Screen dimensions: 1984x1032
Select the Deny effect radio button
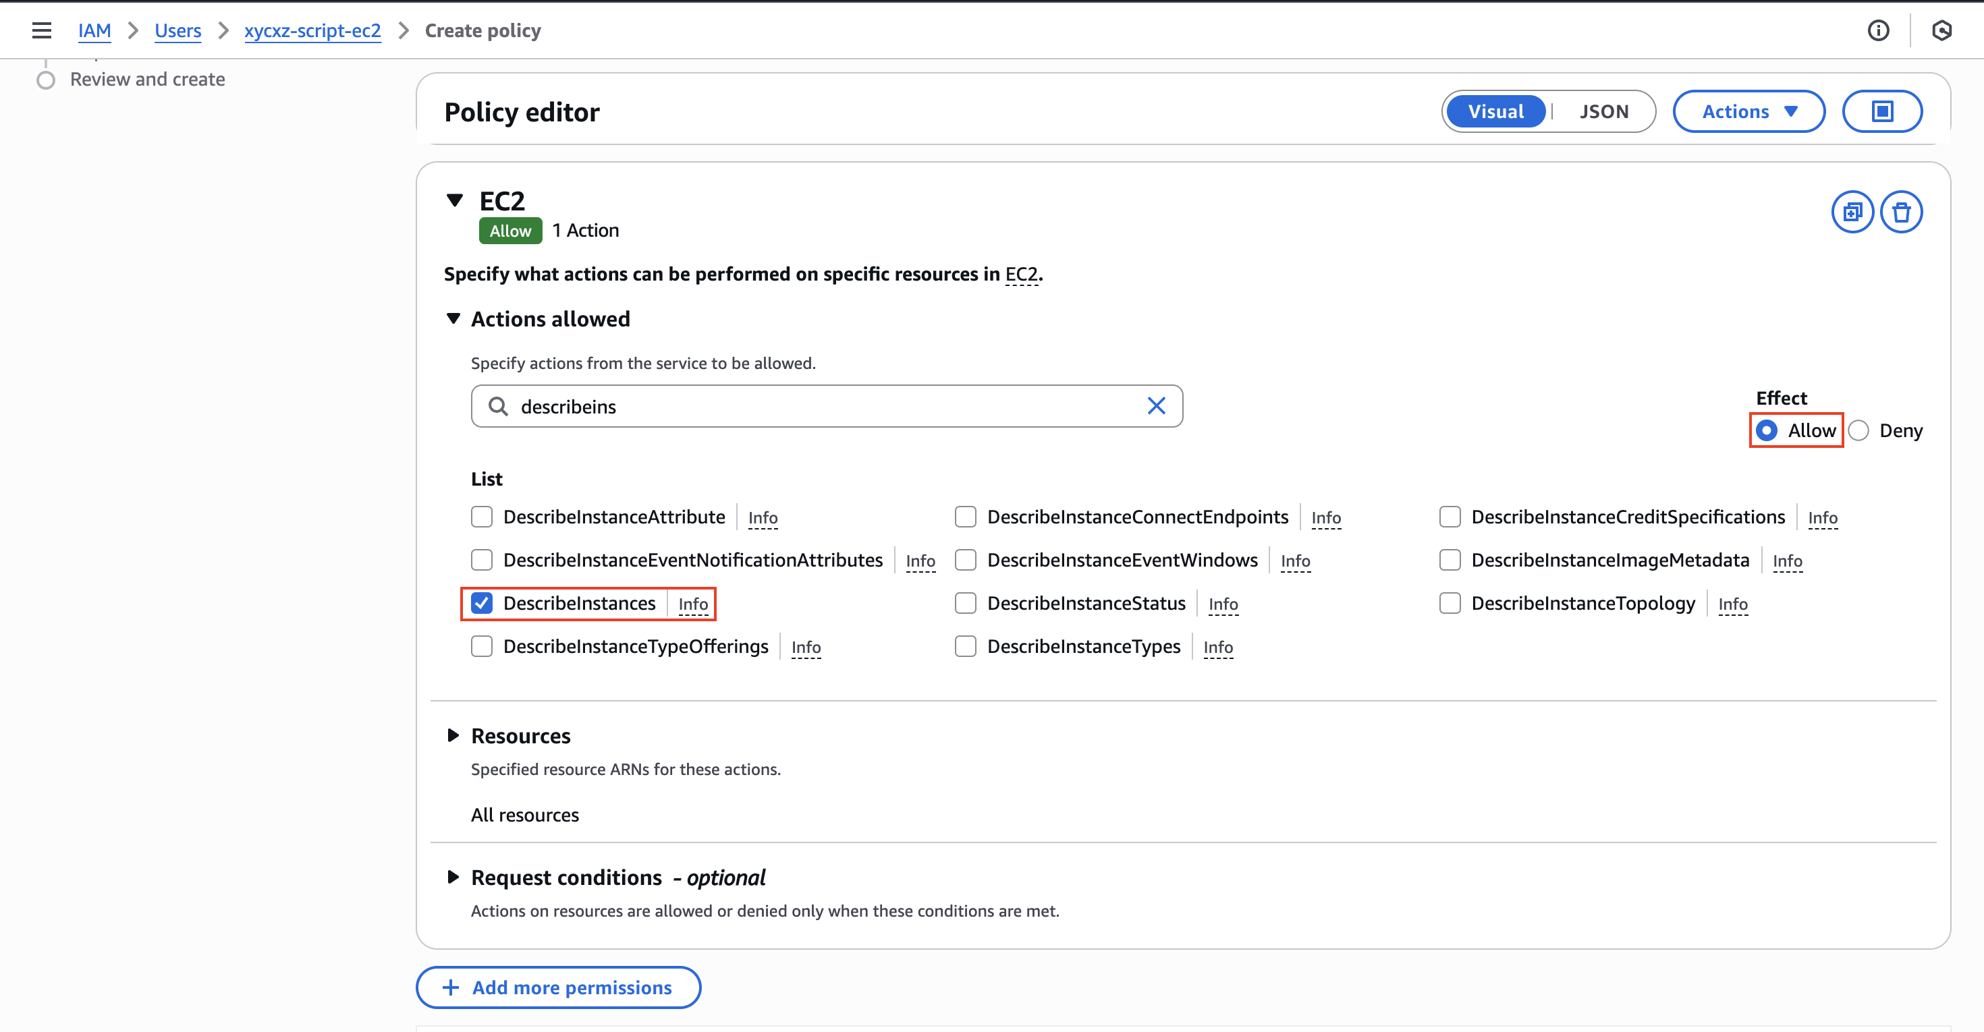point(1858,430)
